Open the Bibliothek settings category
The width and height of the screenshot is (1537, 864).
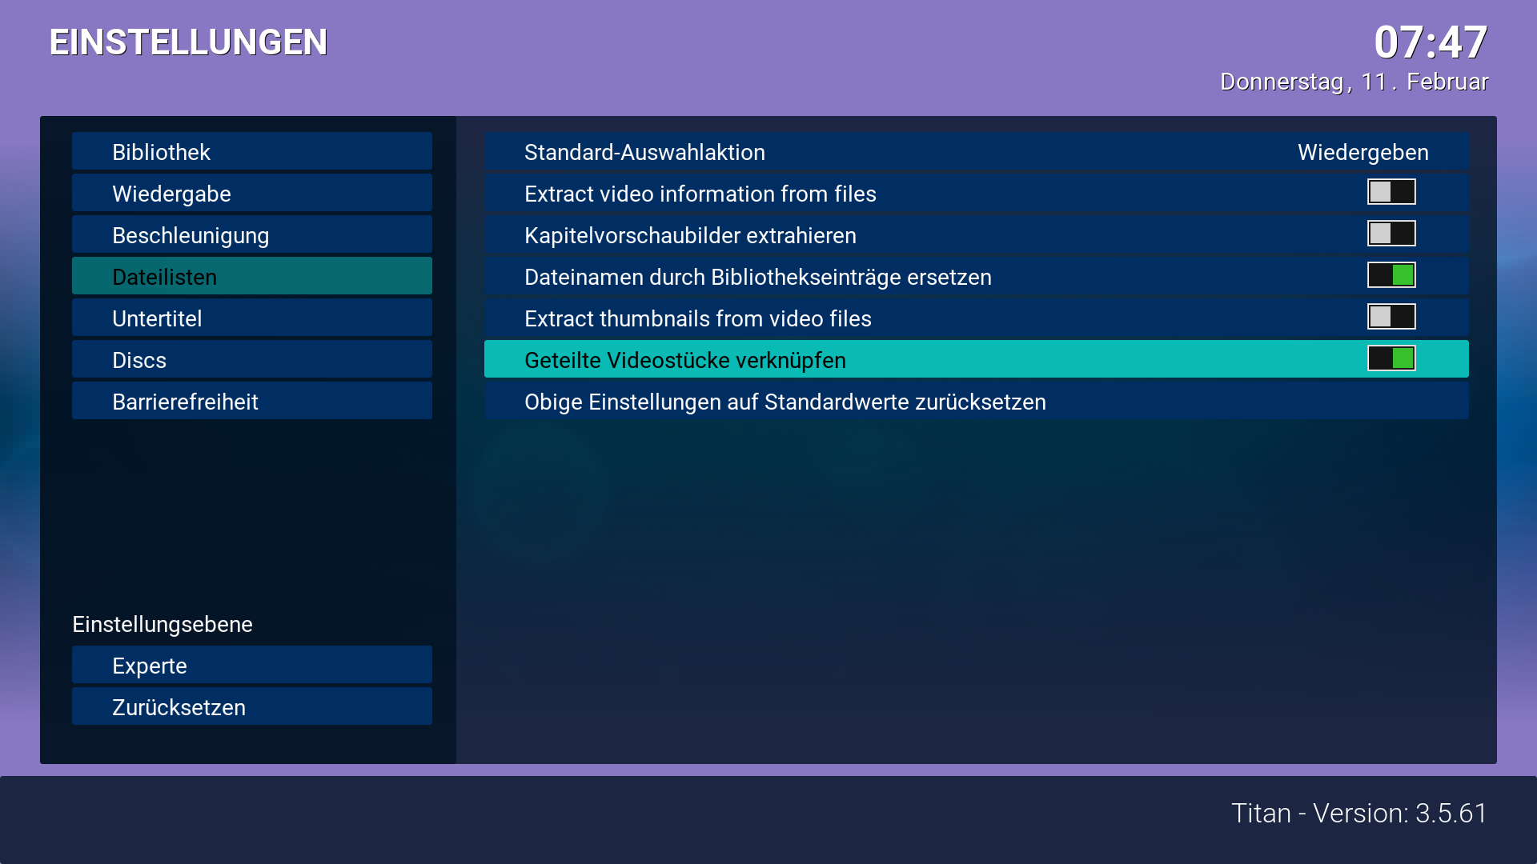coord(252,151)
